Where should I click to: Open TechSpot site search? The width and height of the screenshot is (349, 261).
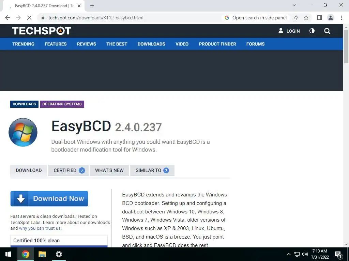click(x=327, y=31)
